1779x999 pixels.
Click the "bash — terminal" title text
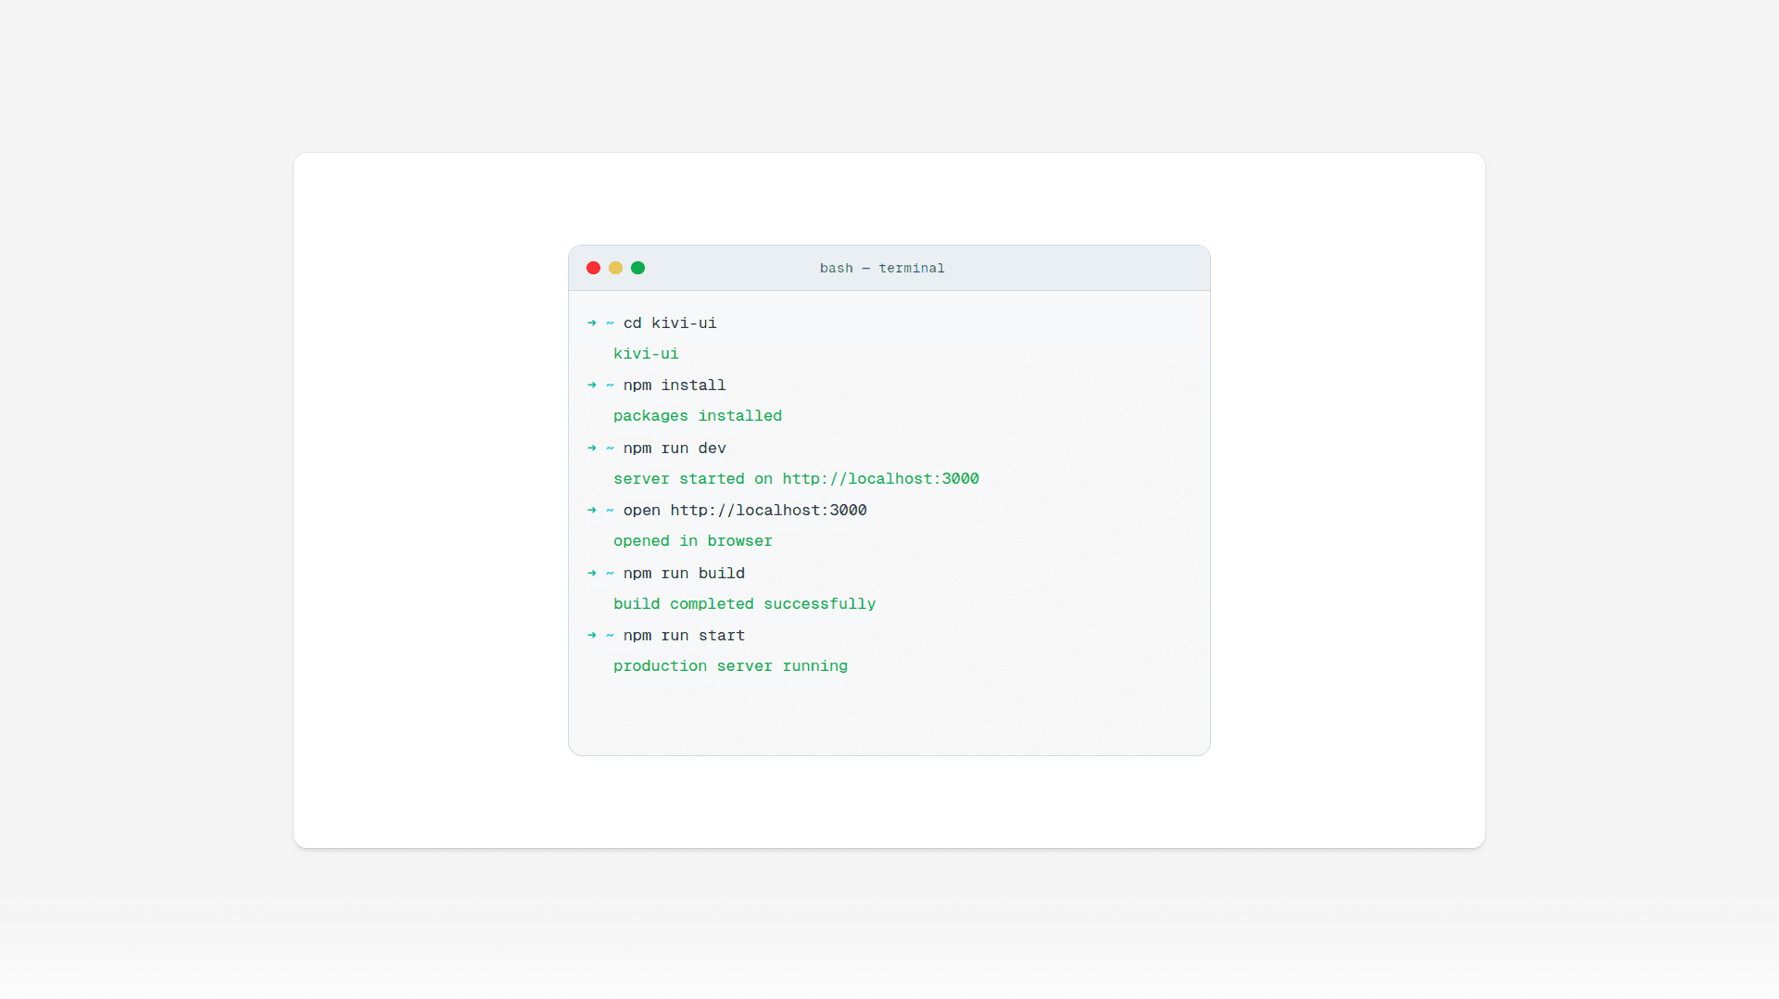(x=882, y=268)
